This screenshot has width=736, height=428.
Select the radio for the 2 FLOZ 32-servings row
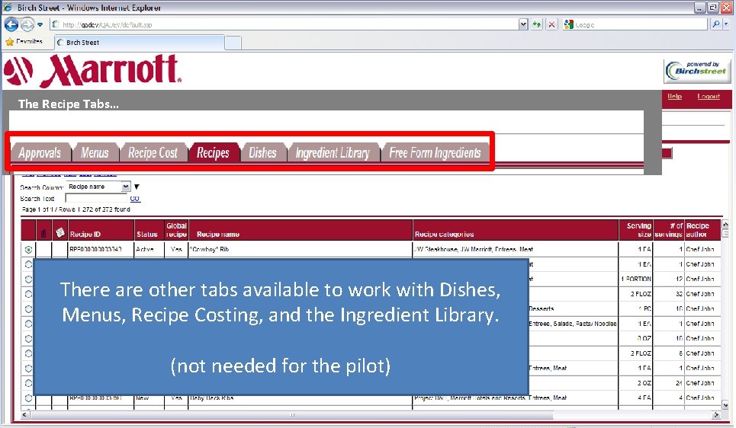point(28,294)
